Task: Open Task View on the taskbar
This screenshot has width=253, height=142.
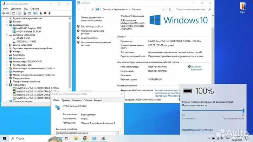Action: (66, 138)
